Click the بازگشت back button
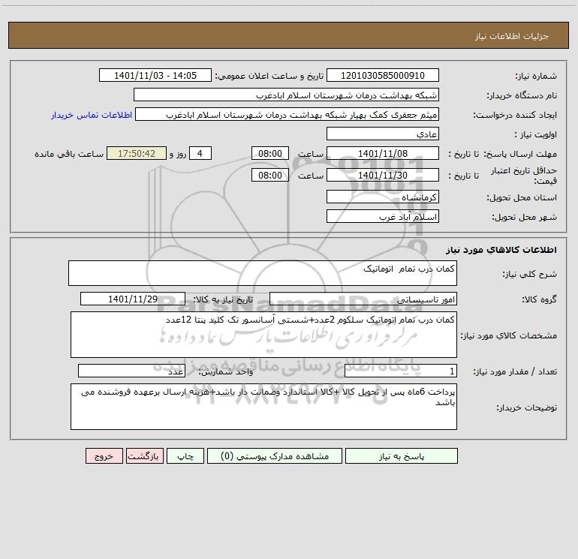 144,455
